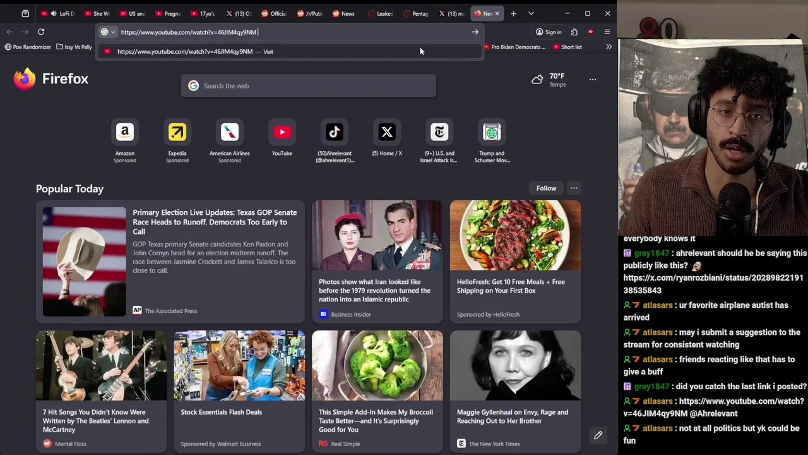
Task: Go forward with the forward arrow
Action: (x=25, y=32)
